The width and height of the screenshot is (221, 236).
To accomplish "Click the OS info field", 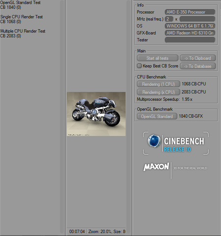I will pos(190,26).
